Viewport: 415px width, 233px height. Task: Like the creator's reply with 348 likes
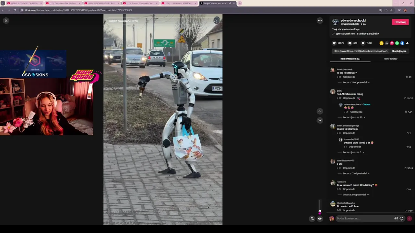[406, 112]
